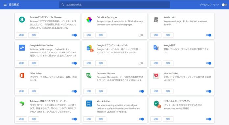
Task: Disable the Password Checkup extension
Action: 141,91
